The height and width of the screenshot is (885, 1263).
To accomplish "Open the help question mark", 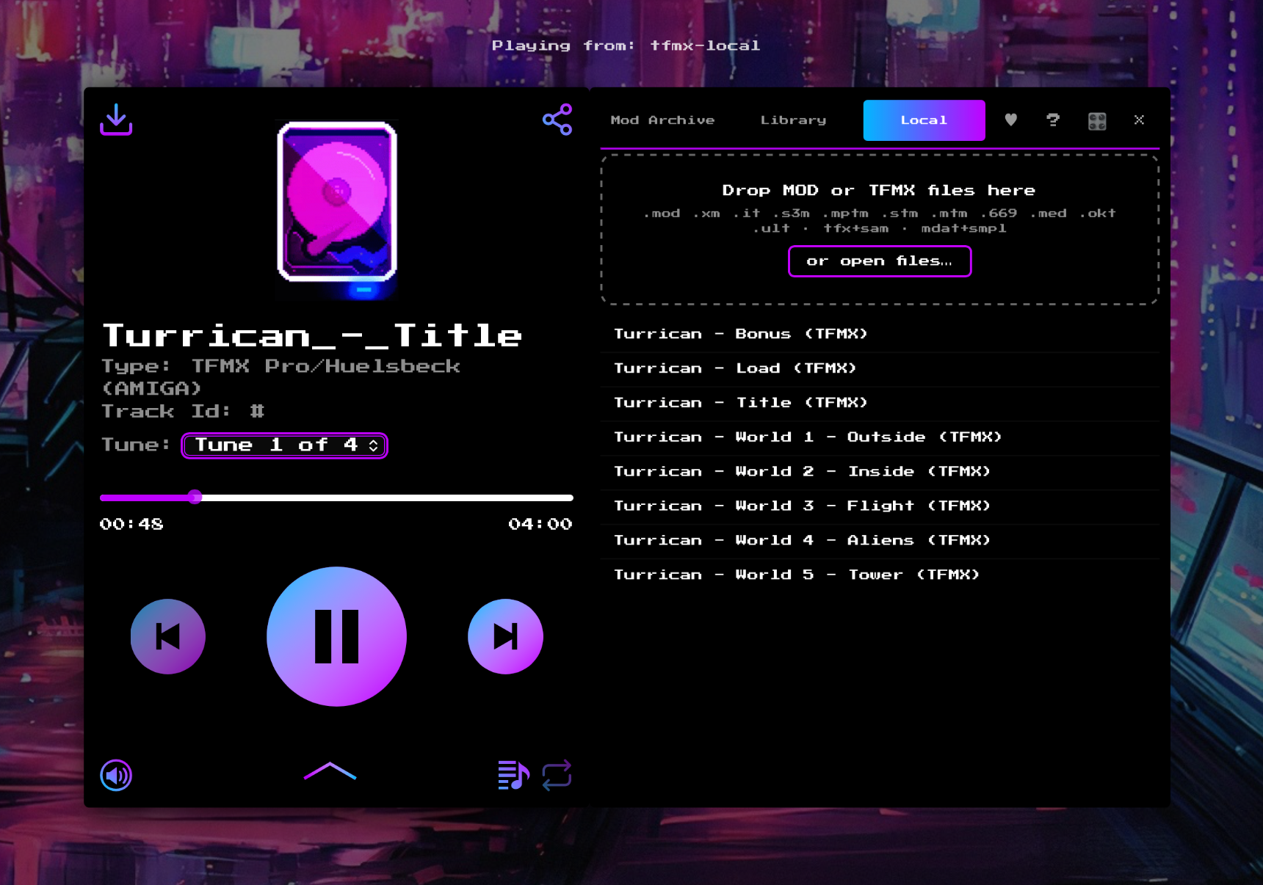I will click(x=1053, y=120).
